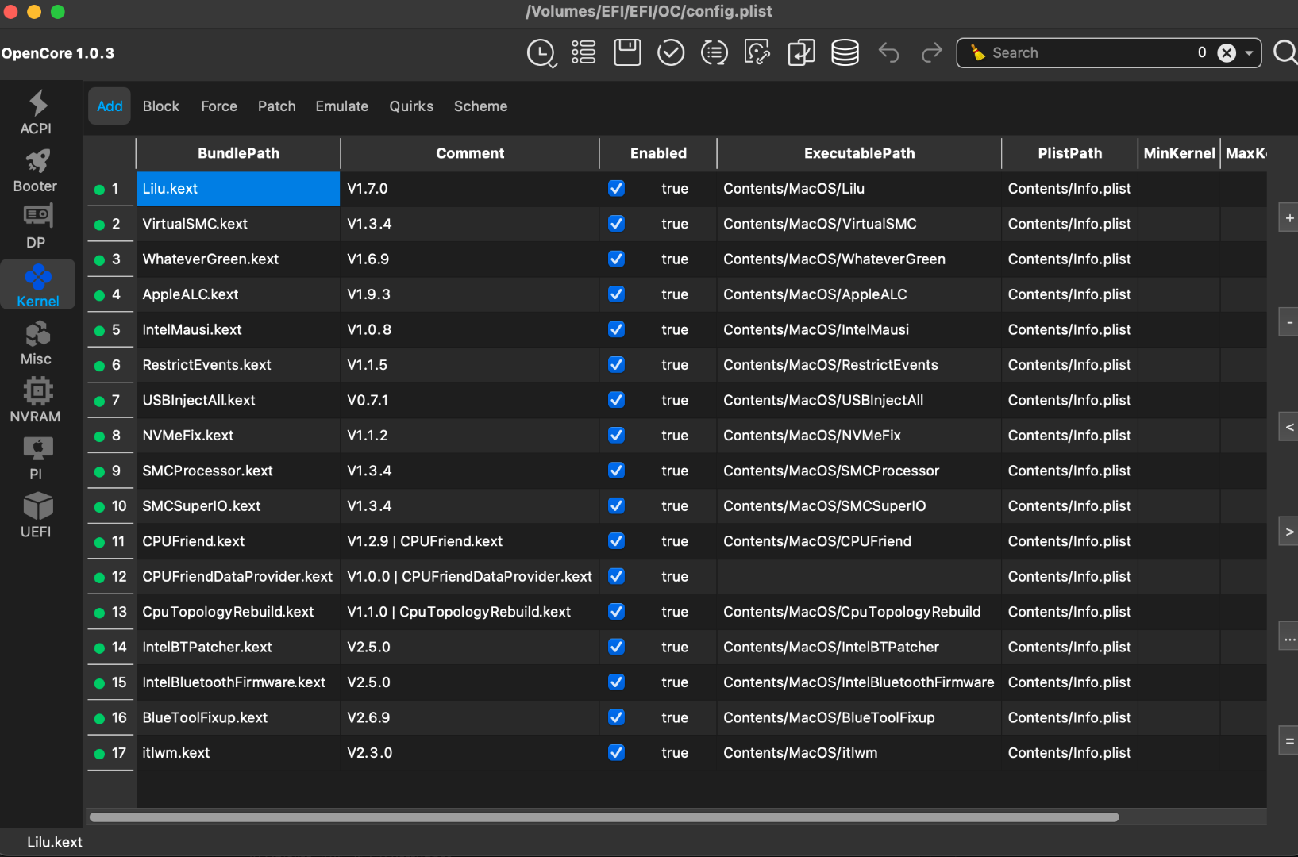Click the Save floppy disk icon
1298x857 pixels.
[x=627, y=53]
